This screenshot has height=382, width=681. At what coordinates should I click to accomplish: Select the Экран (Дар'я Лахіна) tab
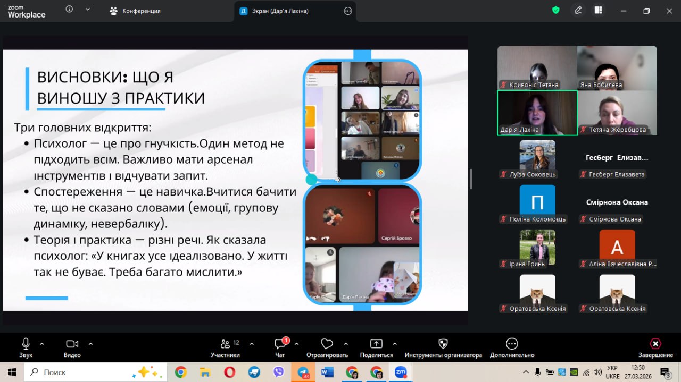click(x=287, y=11)
